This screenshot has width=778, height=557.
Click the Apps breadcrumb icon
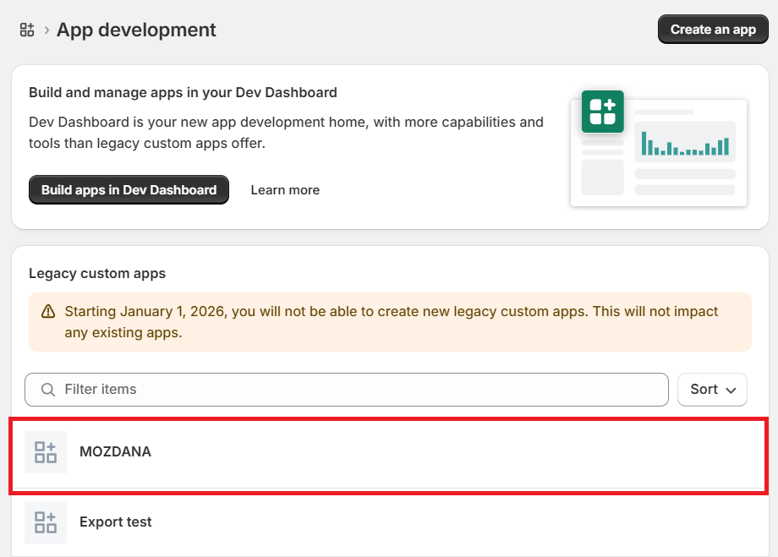pyautogui.click(x=27, y=30)
